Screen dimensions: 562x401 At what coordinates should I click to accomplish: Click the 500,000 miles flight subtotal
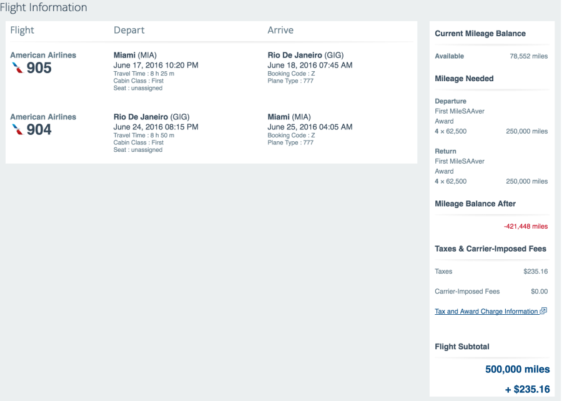coord(517,369)
